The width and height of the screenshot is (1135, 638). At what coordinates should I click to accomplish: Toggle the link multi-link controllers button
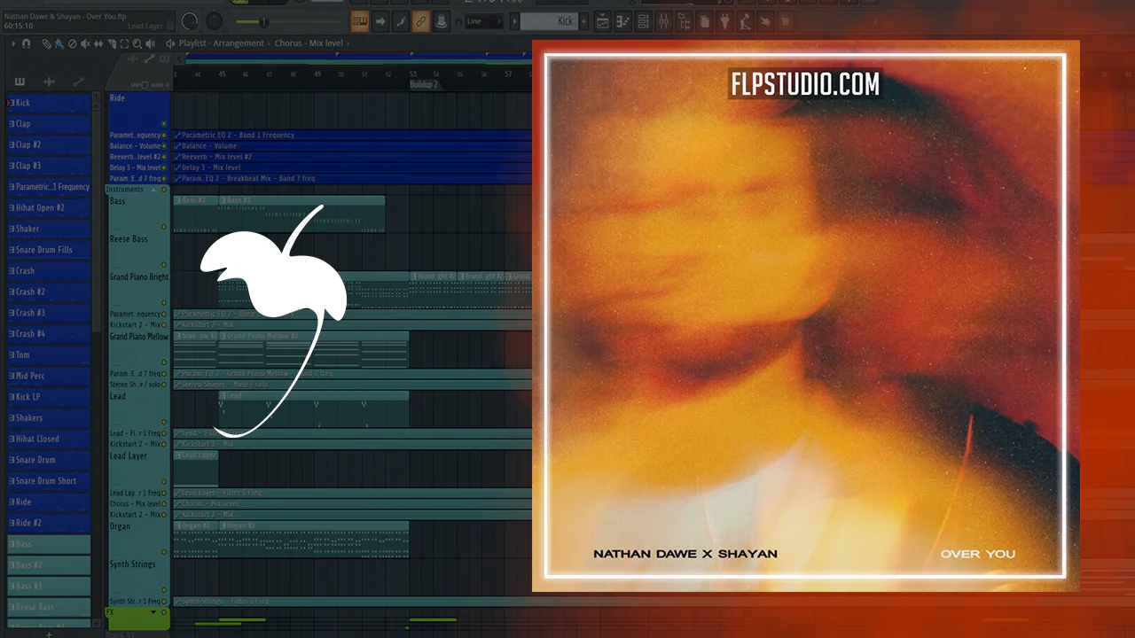coord(420,21)
